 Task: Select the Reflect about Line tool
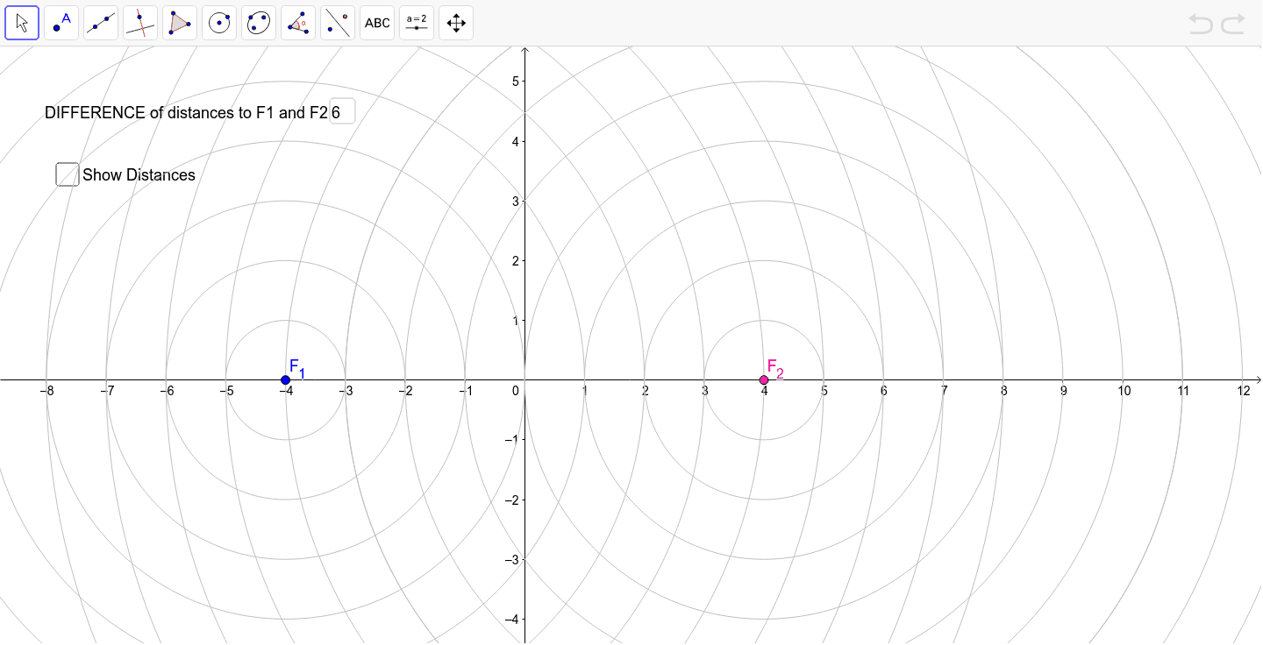338,23
